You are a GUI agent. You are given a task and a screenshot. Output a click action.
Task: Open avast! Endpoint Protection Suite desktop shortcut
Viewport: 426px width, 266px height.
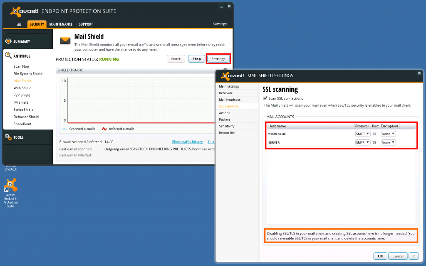pyautogui.click(x=10, y=193)
